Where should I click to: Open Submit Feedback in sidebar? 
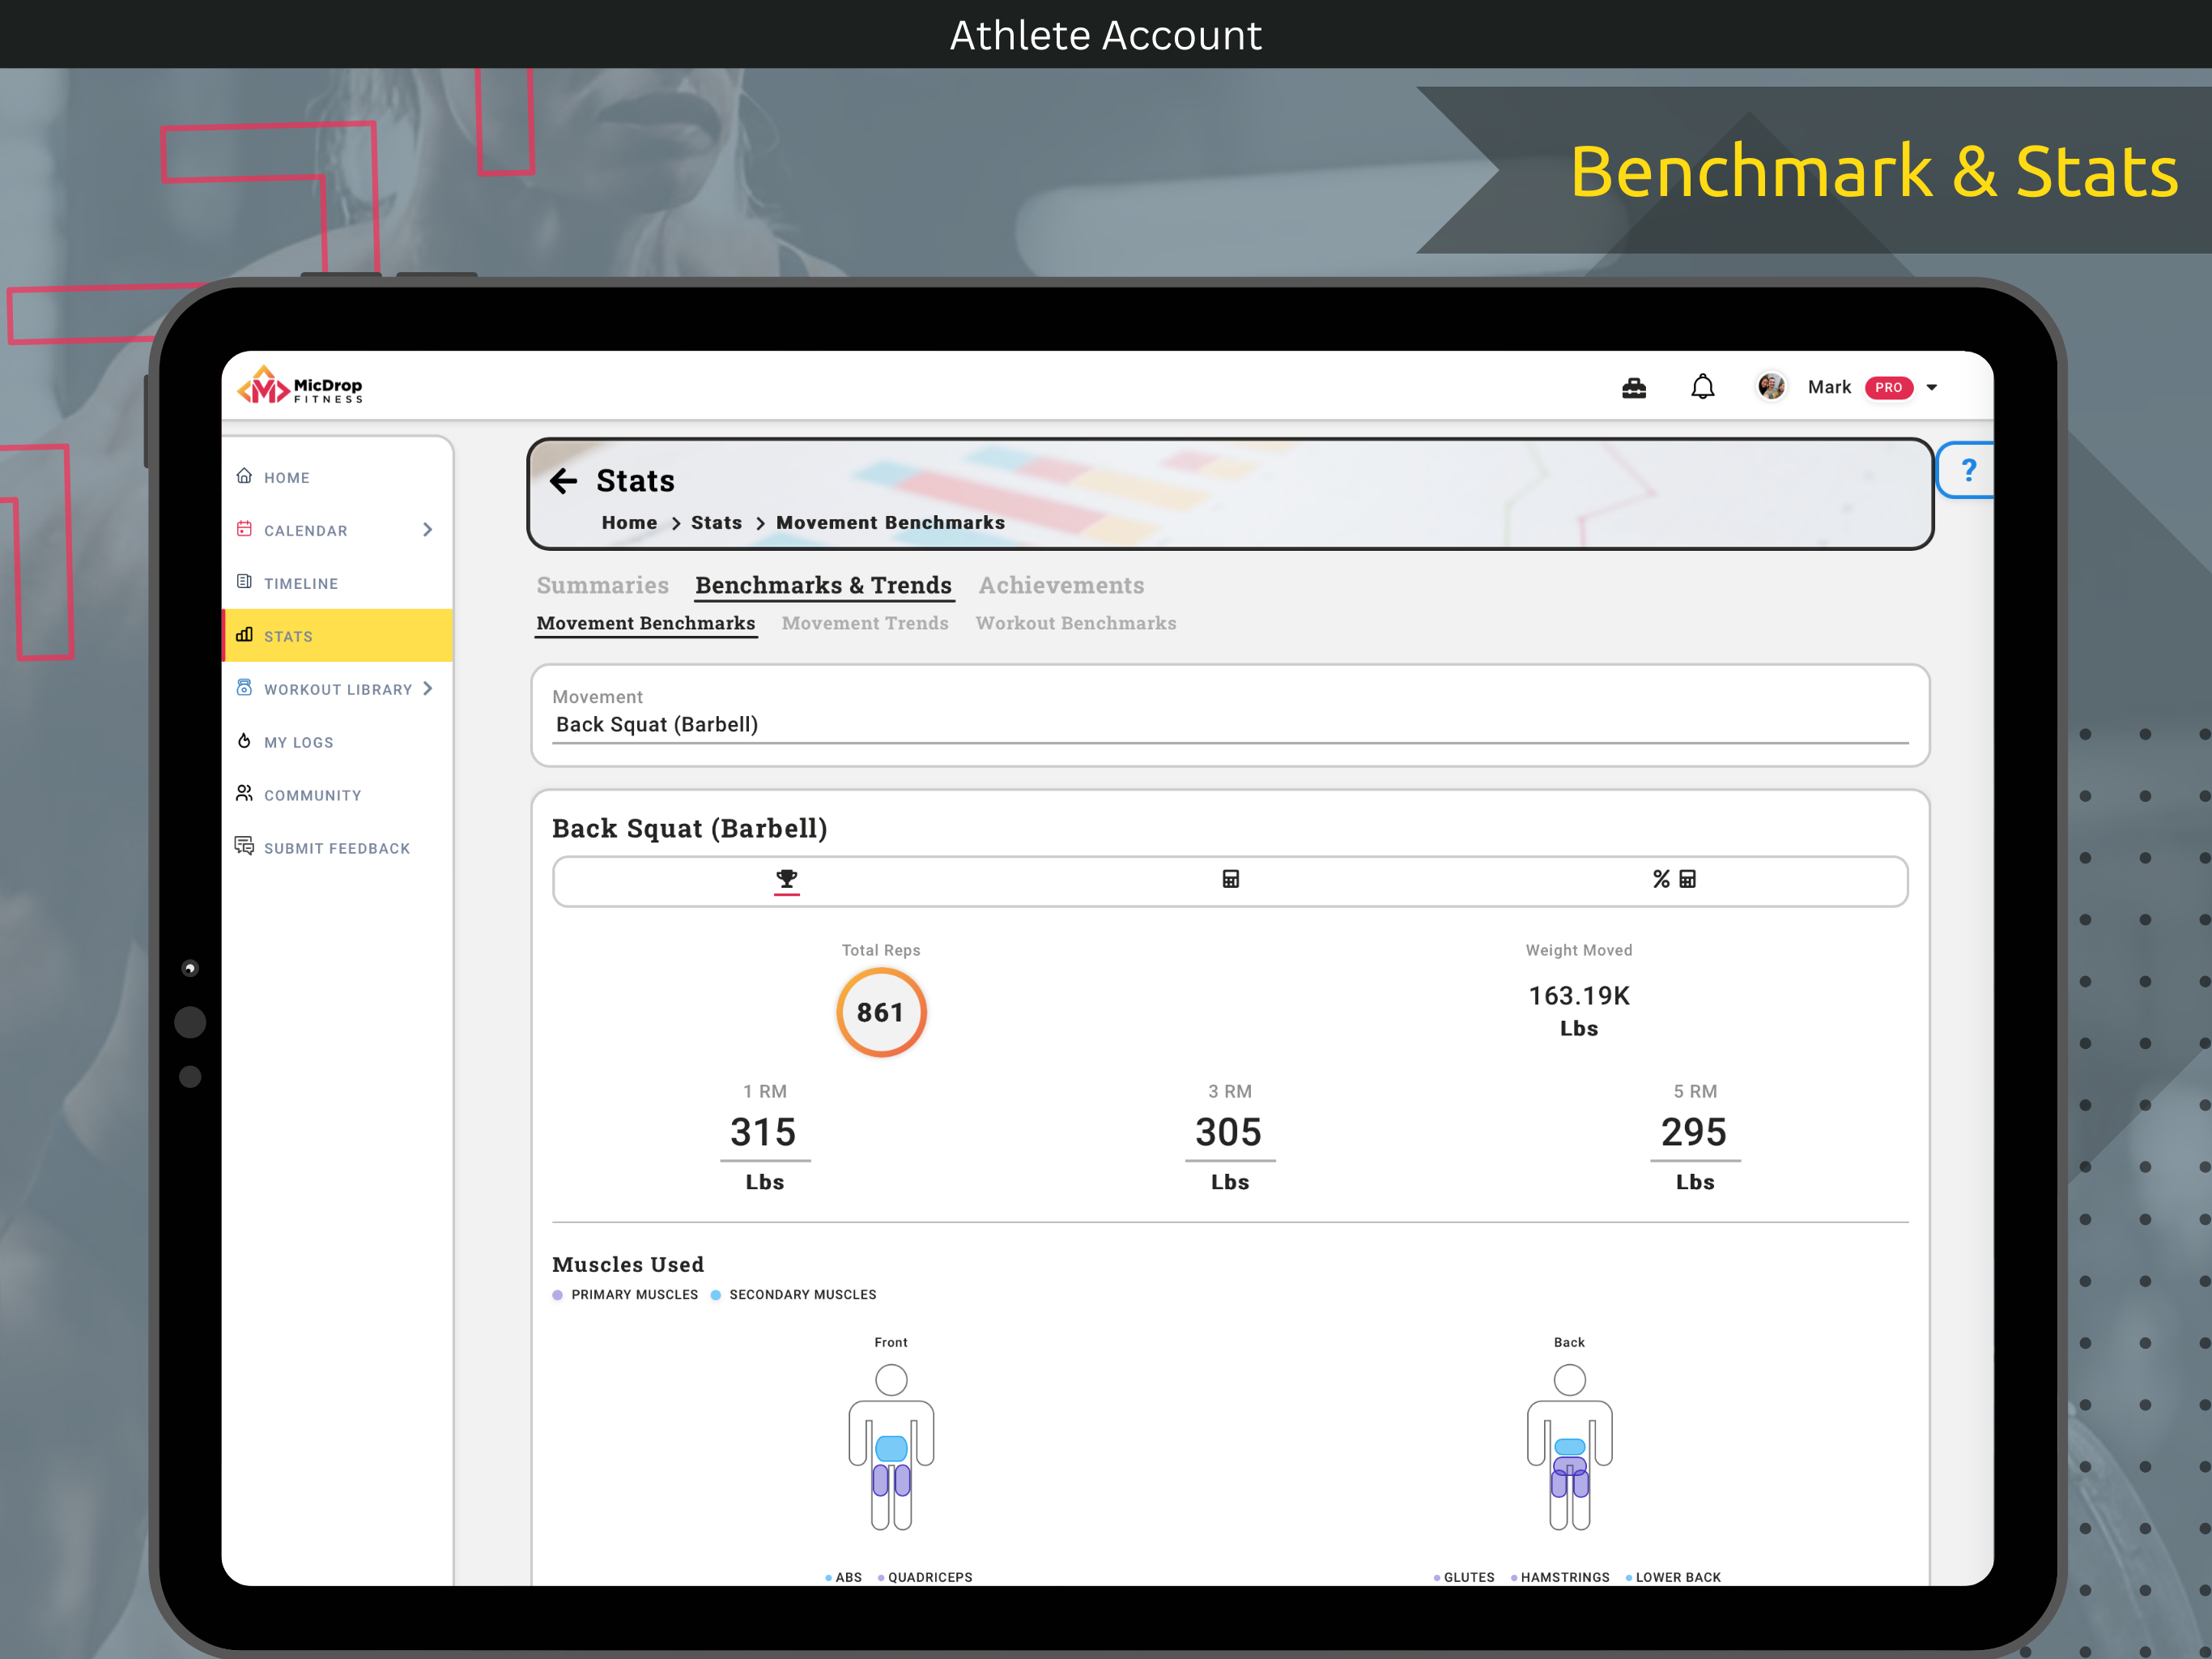click(337, 847)
